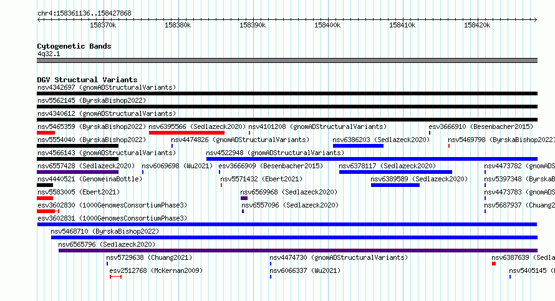This screenshot has height=301, width=555.
Task: Select the red bar under nsv5583005
Action: coord(45,198)
